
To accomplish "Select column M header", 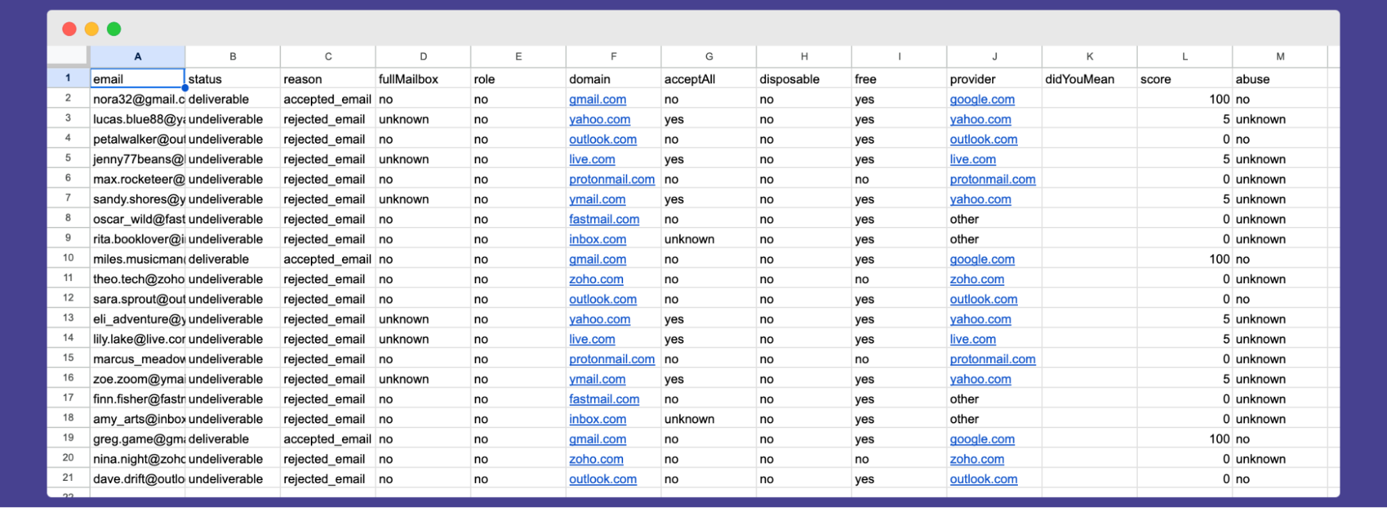I will point(1279,57).
